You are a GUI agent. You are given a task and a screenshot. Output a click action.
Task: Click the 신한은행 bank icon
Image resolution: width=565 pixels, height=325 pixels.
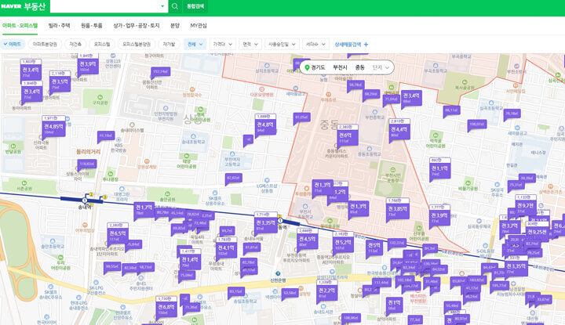click(278, 274)
